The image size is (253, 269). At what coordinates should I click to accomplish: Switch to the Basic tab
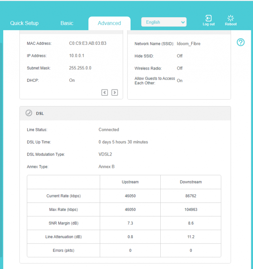tap(67, 23)
